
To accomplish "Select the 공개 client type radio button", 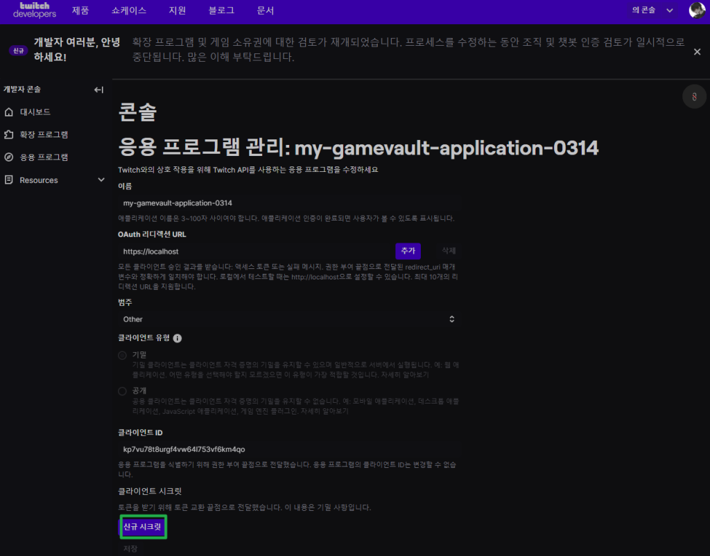I will 123,391.
